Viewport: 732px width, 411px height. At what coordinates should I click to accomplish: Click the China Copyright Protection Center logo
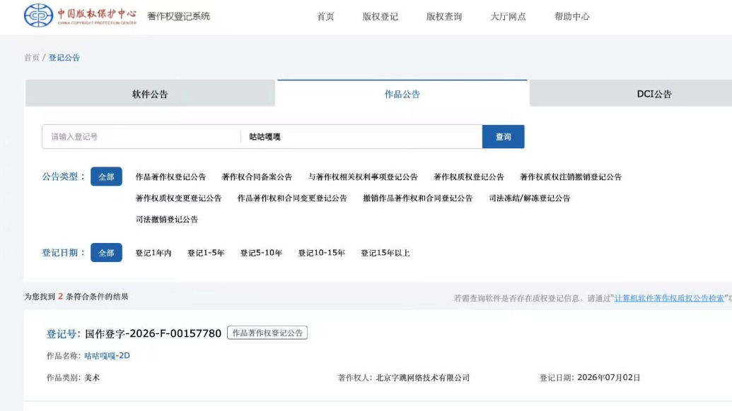(x=81, y=16)
